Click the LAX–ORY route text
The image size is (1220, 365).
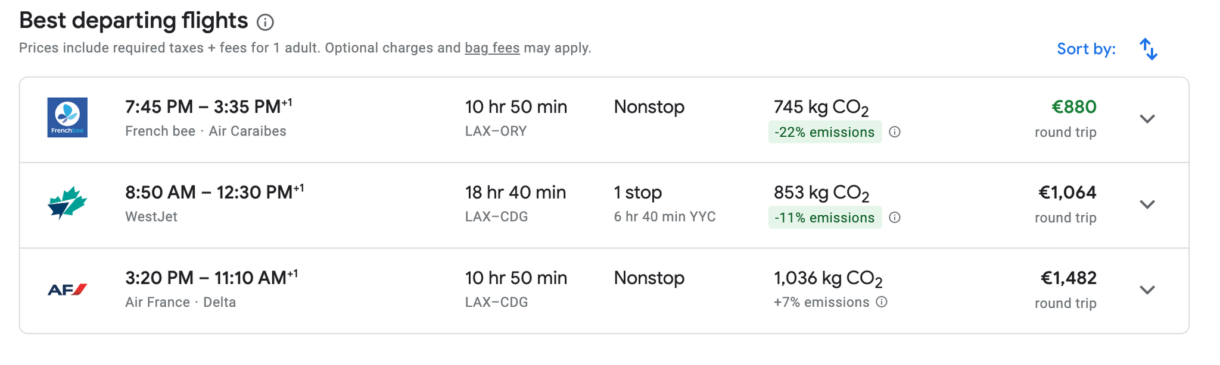pyautogui.click(x=496, y=131)
